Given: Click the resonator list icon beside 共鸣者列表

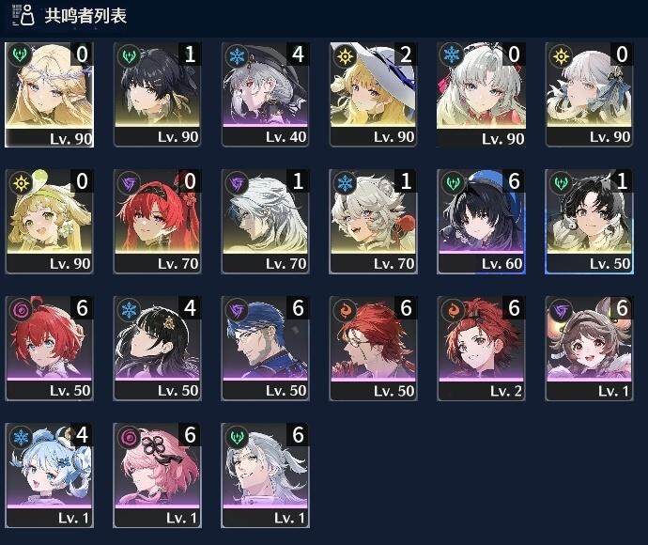Looking at the screenshot, I should [23, 15].
